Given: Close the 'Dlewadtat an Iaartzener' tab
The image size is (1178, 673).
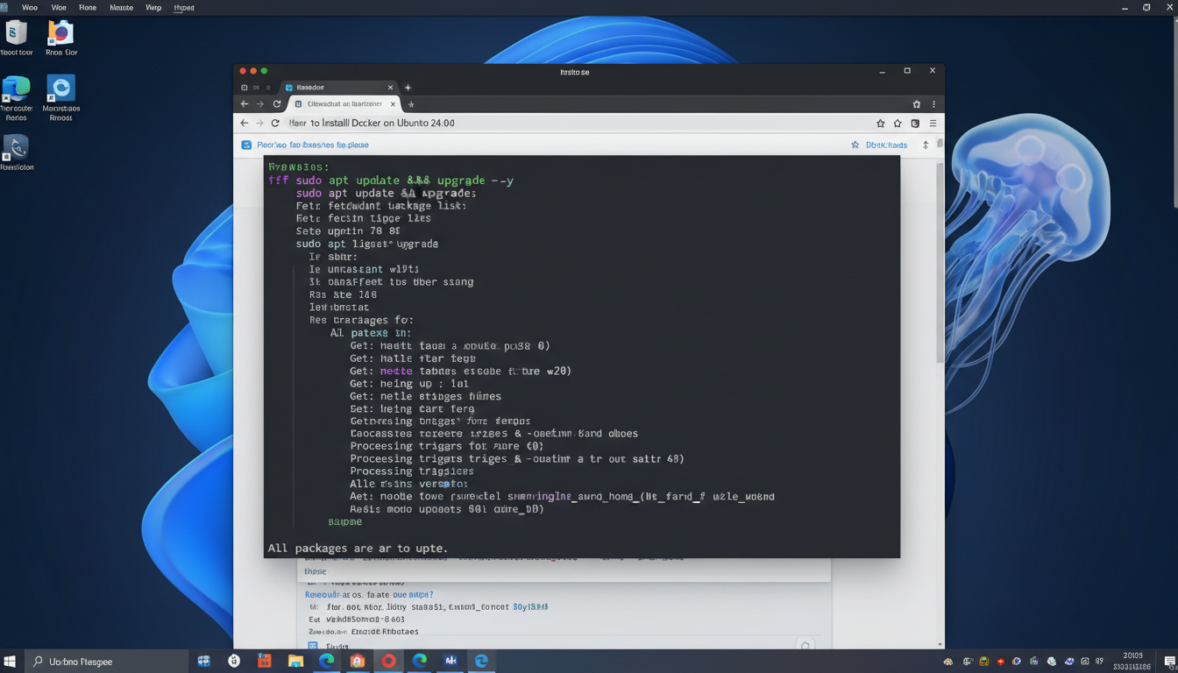Looking at the screenshot, I should (393, 104).
